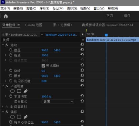Reset the 偏移 effect

click(82, 111)
